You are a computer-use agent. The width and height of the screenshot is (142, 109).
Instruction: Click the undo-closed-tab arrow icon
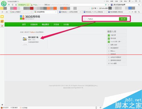tap(139, 12)
